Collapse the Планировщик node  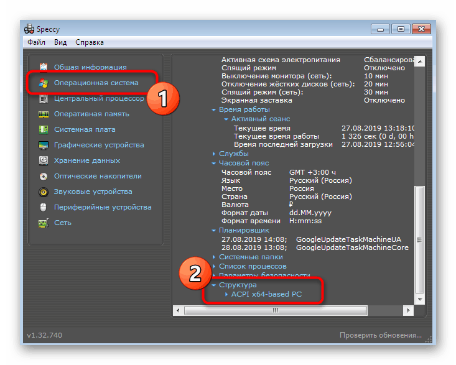(214, 231)
